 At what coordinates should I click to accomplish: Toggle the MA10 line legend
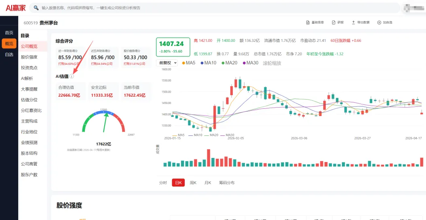(209, 63)
